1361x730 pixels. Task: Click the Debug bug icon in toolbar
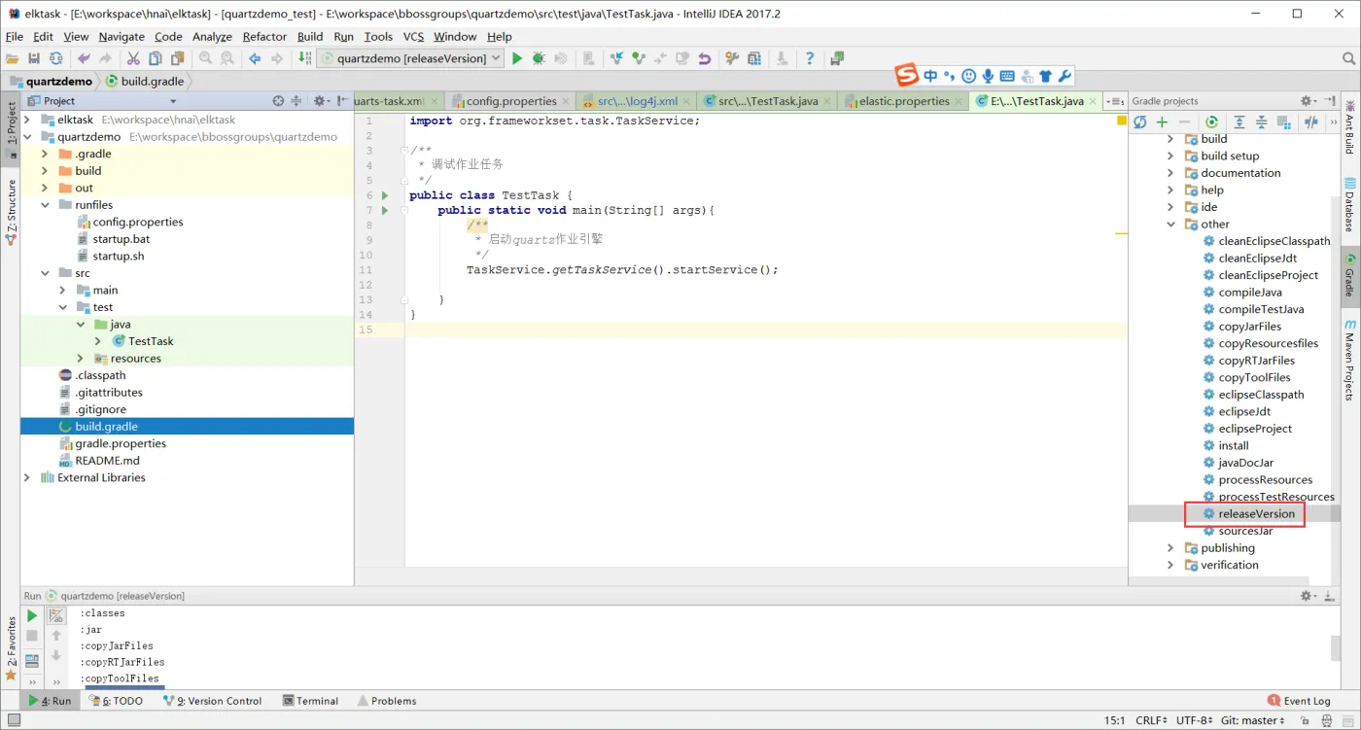click(539, 58)
